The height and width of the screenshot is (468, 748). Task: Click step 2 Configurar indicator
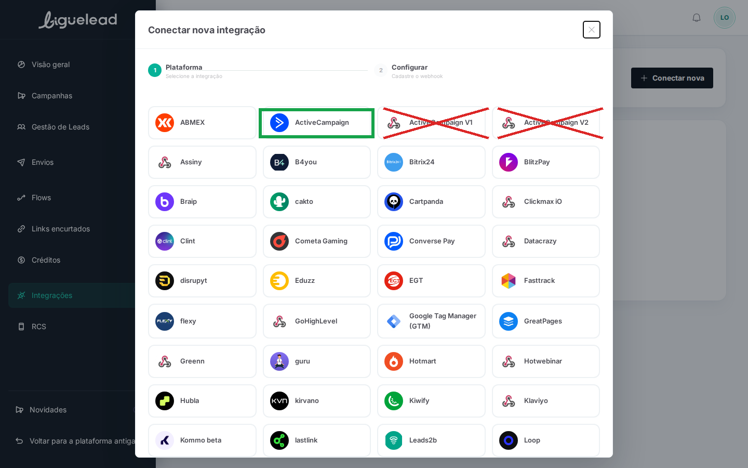click(x=381, y=70)
